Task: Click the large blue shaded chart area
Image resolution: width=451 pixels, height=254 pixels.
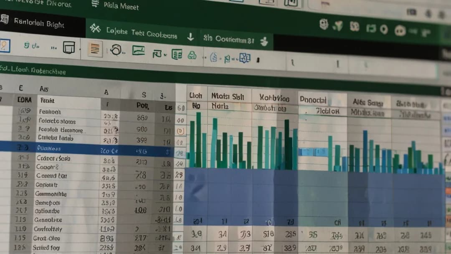Action: click(x=313, y=192)
